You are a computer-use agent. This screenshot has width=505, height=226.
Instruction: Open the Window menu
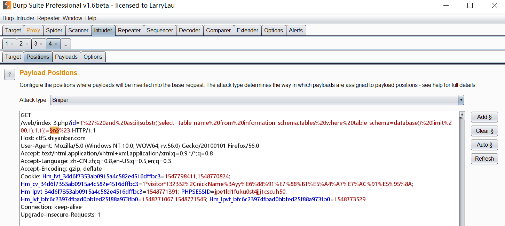point(72,18)
